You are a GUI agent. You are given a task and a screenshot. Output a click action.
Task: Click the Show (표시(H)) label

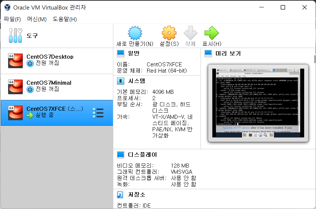(212, 44)
